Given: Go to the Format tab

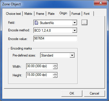Looking at the screenshot, I should pos(76,14).
